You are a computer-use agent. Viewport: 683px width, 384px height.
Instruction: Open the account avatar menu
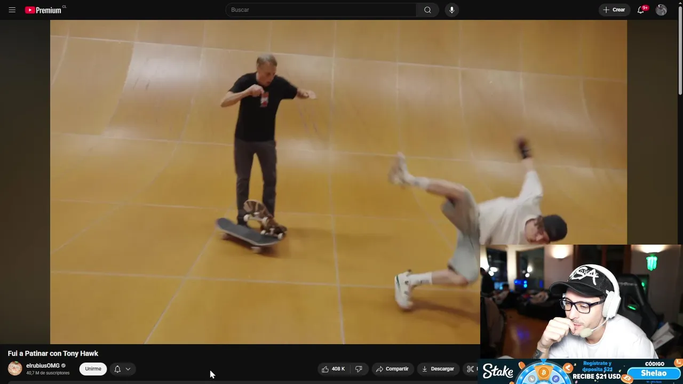tap(661, 10)
